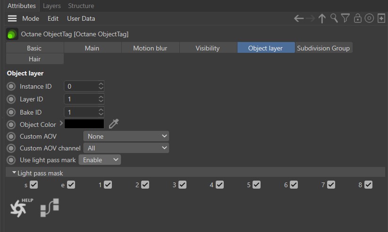Image resolution: width=388 pixels, height=232 pixels.
Task: Toggle Bake ID keyframe circle
Action: pyautogui.click(x=11, y=112)
